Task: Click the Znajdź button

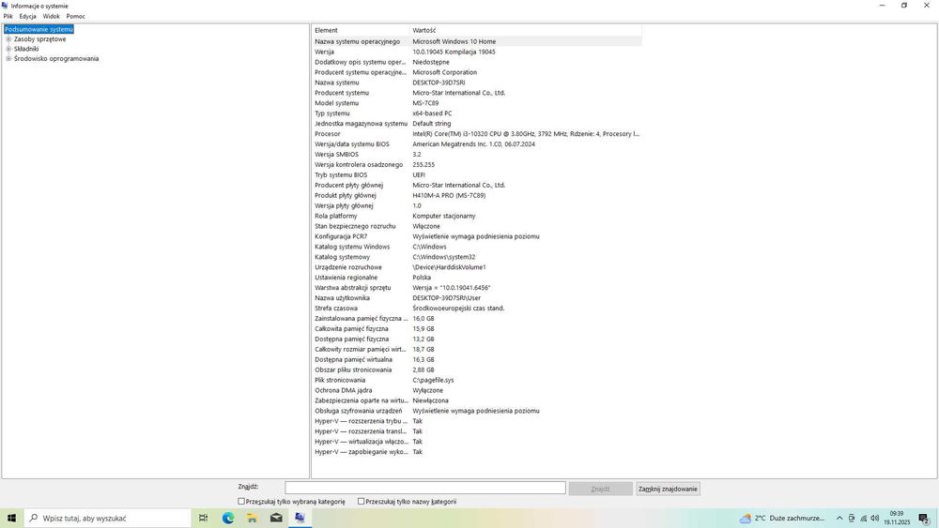Action: click(601, 489)
